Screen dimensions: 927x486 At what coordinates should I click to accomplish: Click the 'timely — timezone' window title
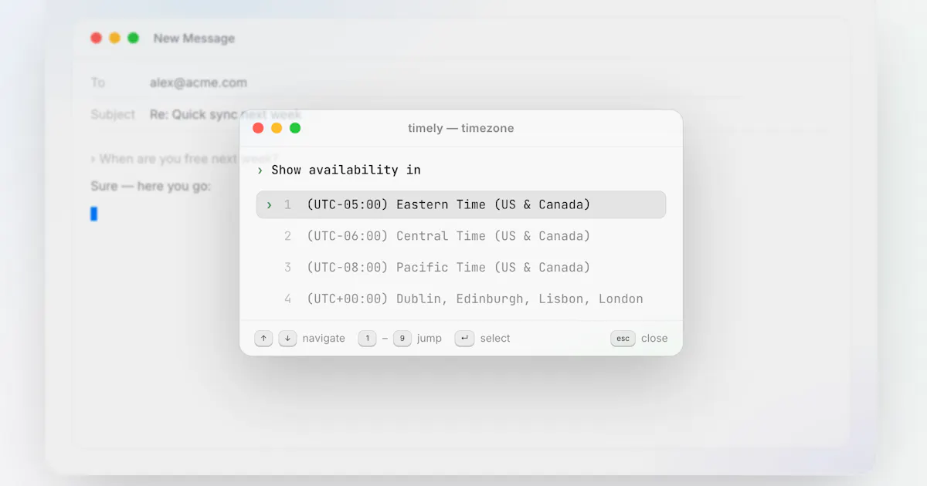(461, 128)
